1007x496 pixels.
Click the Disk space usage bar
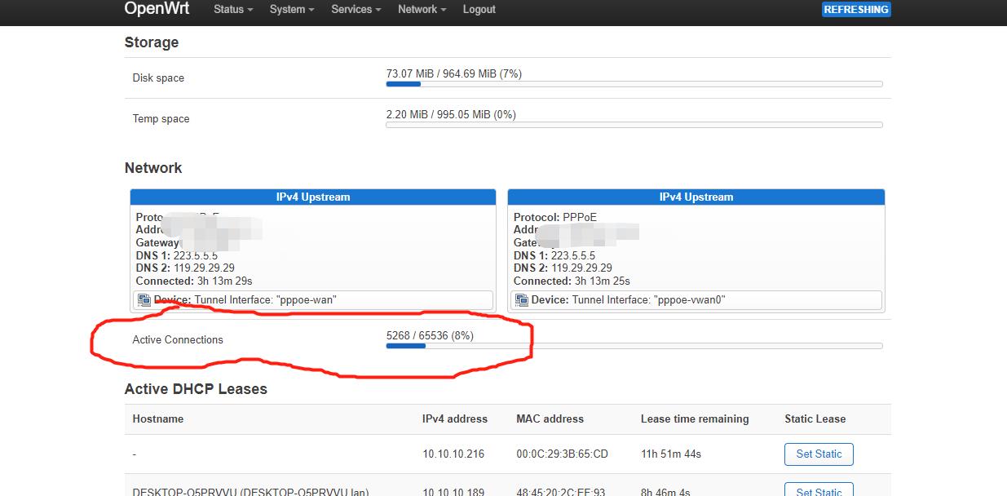coord(634,83)
